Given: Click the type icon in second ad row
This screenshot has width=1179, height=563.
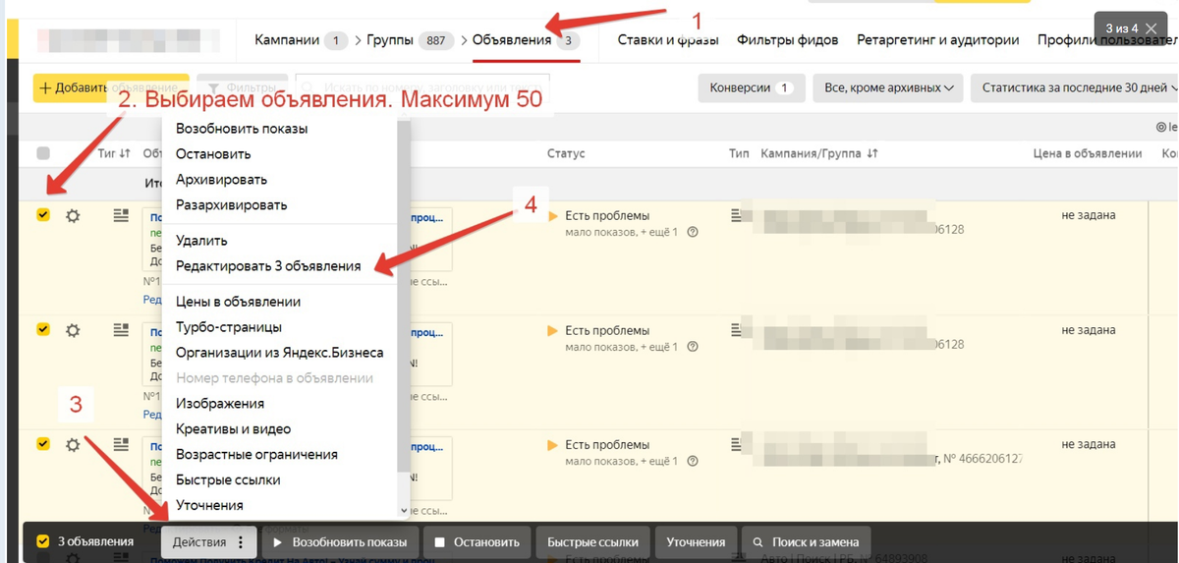Looking at the screenshot, I should coord(736,329).
